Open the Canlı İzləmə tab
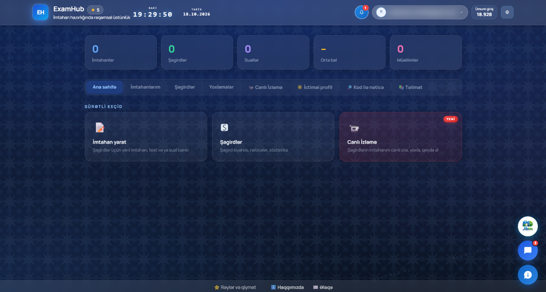Viewport: 546px width, 292px height. tap(266, 87)
